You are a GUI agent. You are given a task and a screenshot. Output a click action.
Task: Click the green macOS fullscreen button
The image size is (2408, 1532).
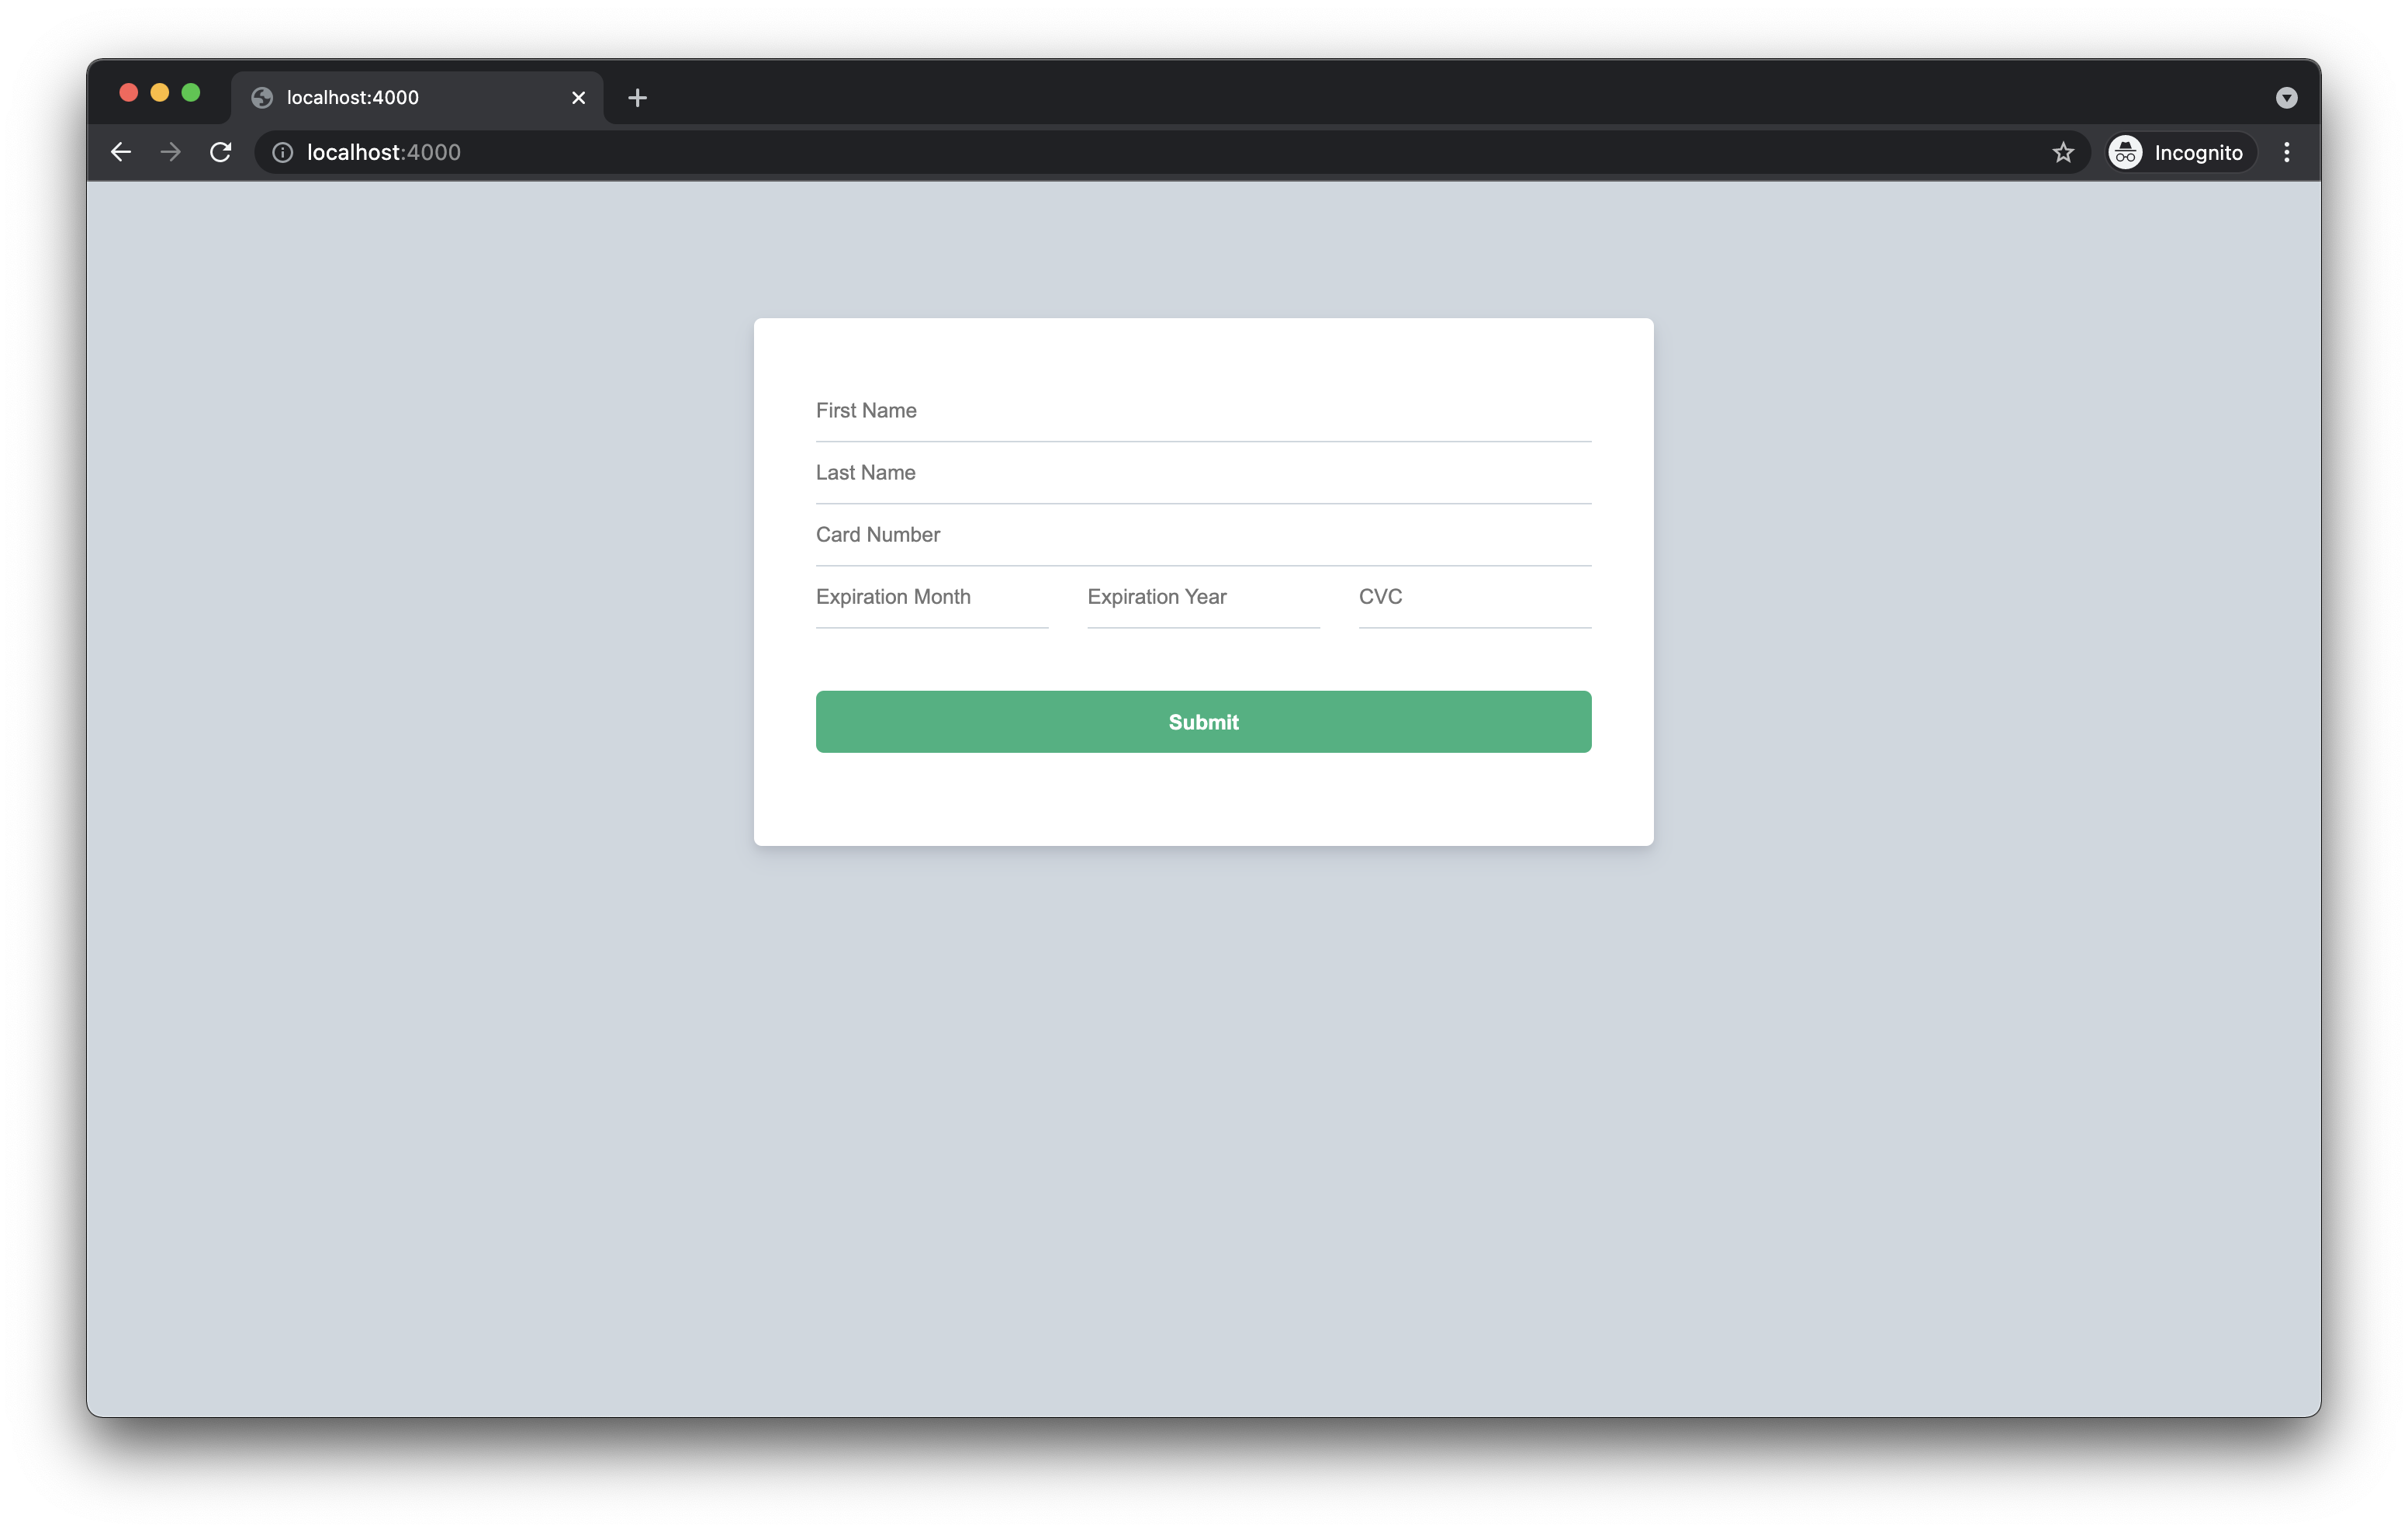(191, 93)
